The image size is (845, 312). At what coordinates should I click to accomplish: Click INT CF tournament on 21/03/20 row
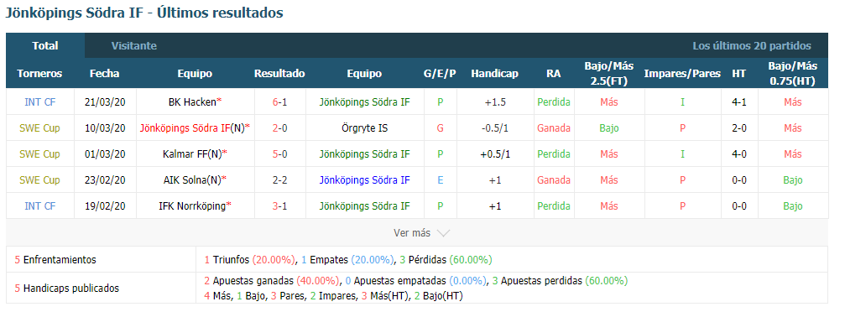[x=40, y=101]
